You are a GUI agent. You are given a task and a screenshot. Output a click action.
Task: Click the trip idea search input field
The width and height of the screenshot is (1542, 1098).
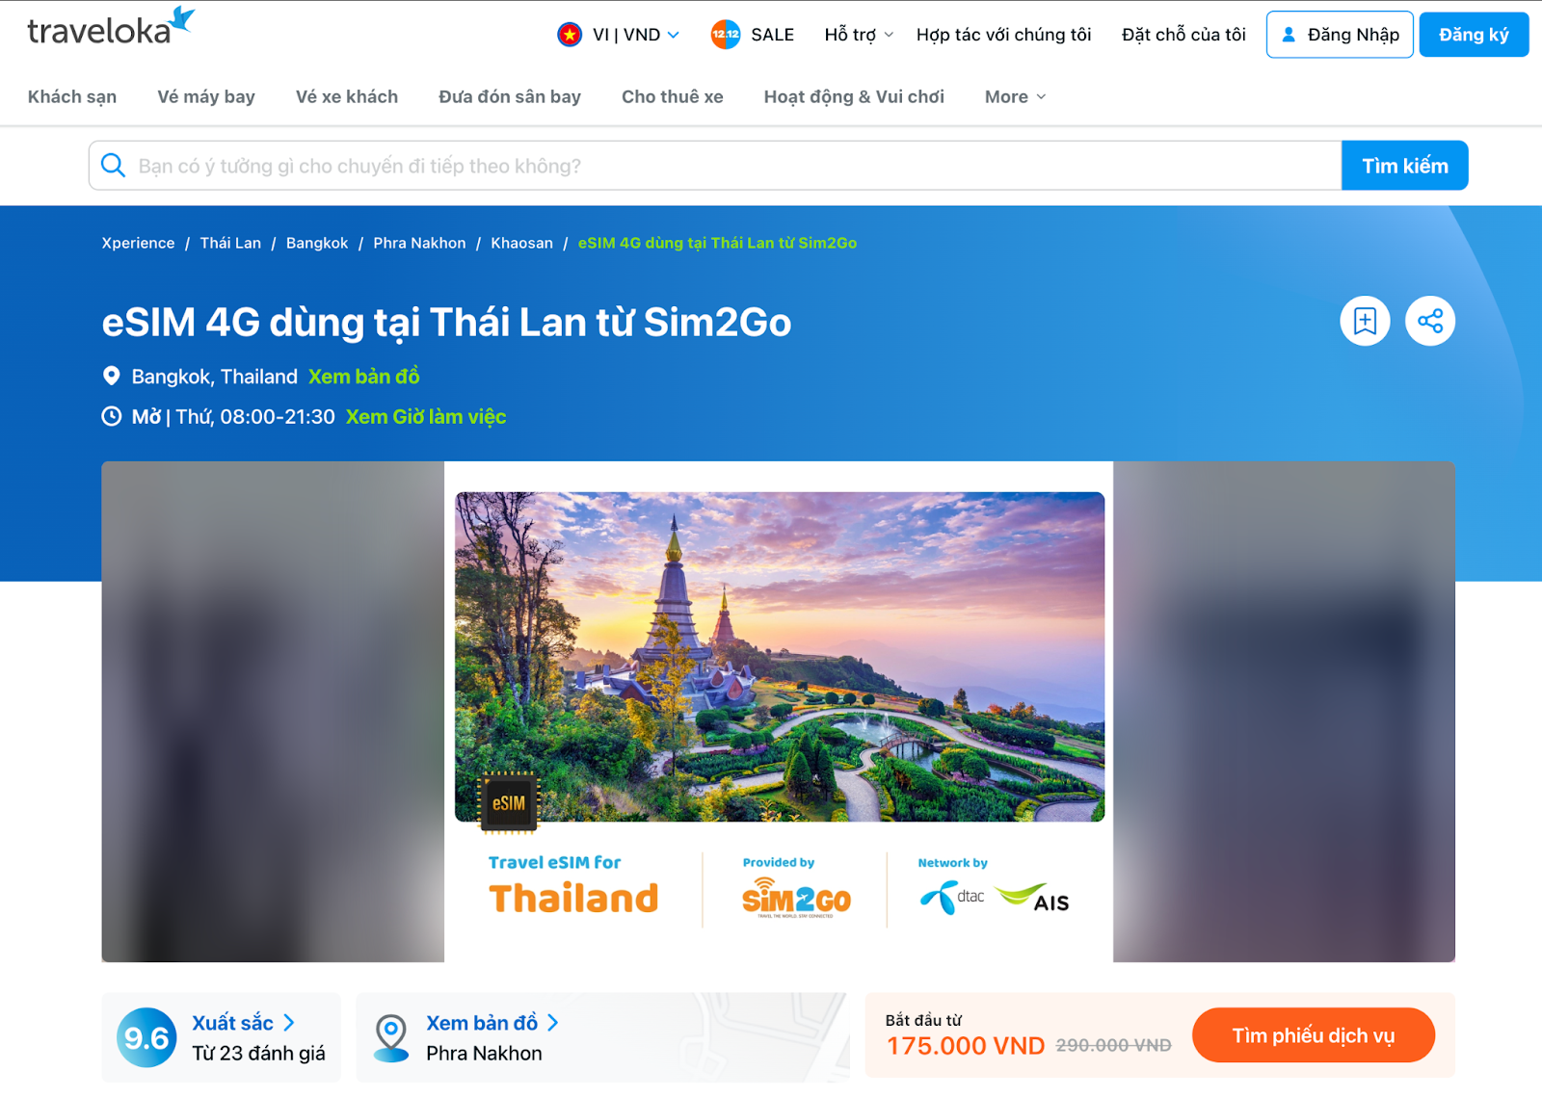pos(715,166)
